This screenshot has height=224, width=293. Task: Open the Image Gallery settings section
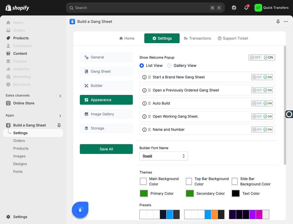pos(106,114)
